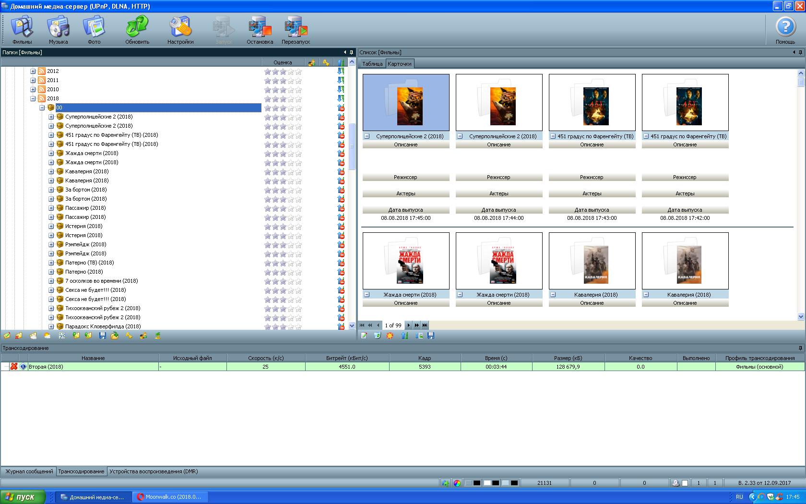Go to next page of cards
806x504 pixels.
[409, 325]
